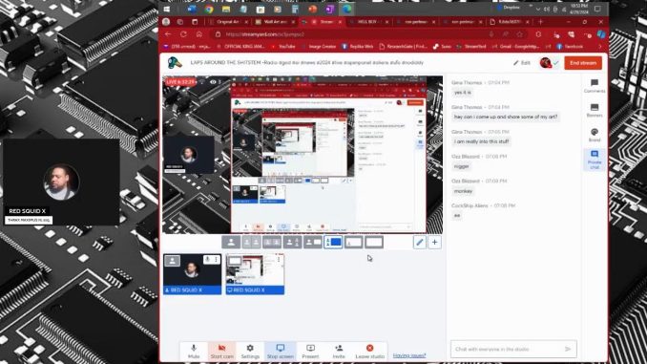The height and width of the screenshot is (364, 647).
Task: Open File Explorer from the taskbar
Action: (x=226, y=9)
